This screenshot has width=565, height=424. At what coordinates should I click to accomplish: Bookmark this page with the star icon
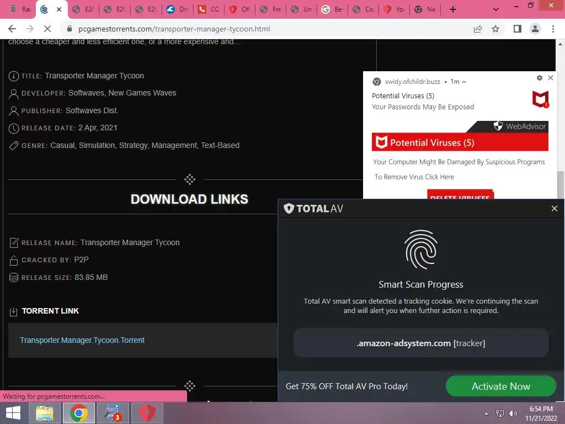pyautogui.click(x=495, y=29)
